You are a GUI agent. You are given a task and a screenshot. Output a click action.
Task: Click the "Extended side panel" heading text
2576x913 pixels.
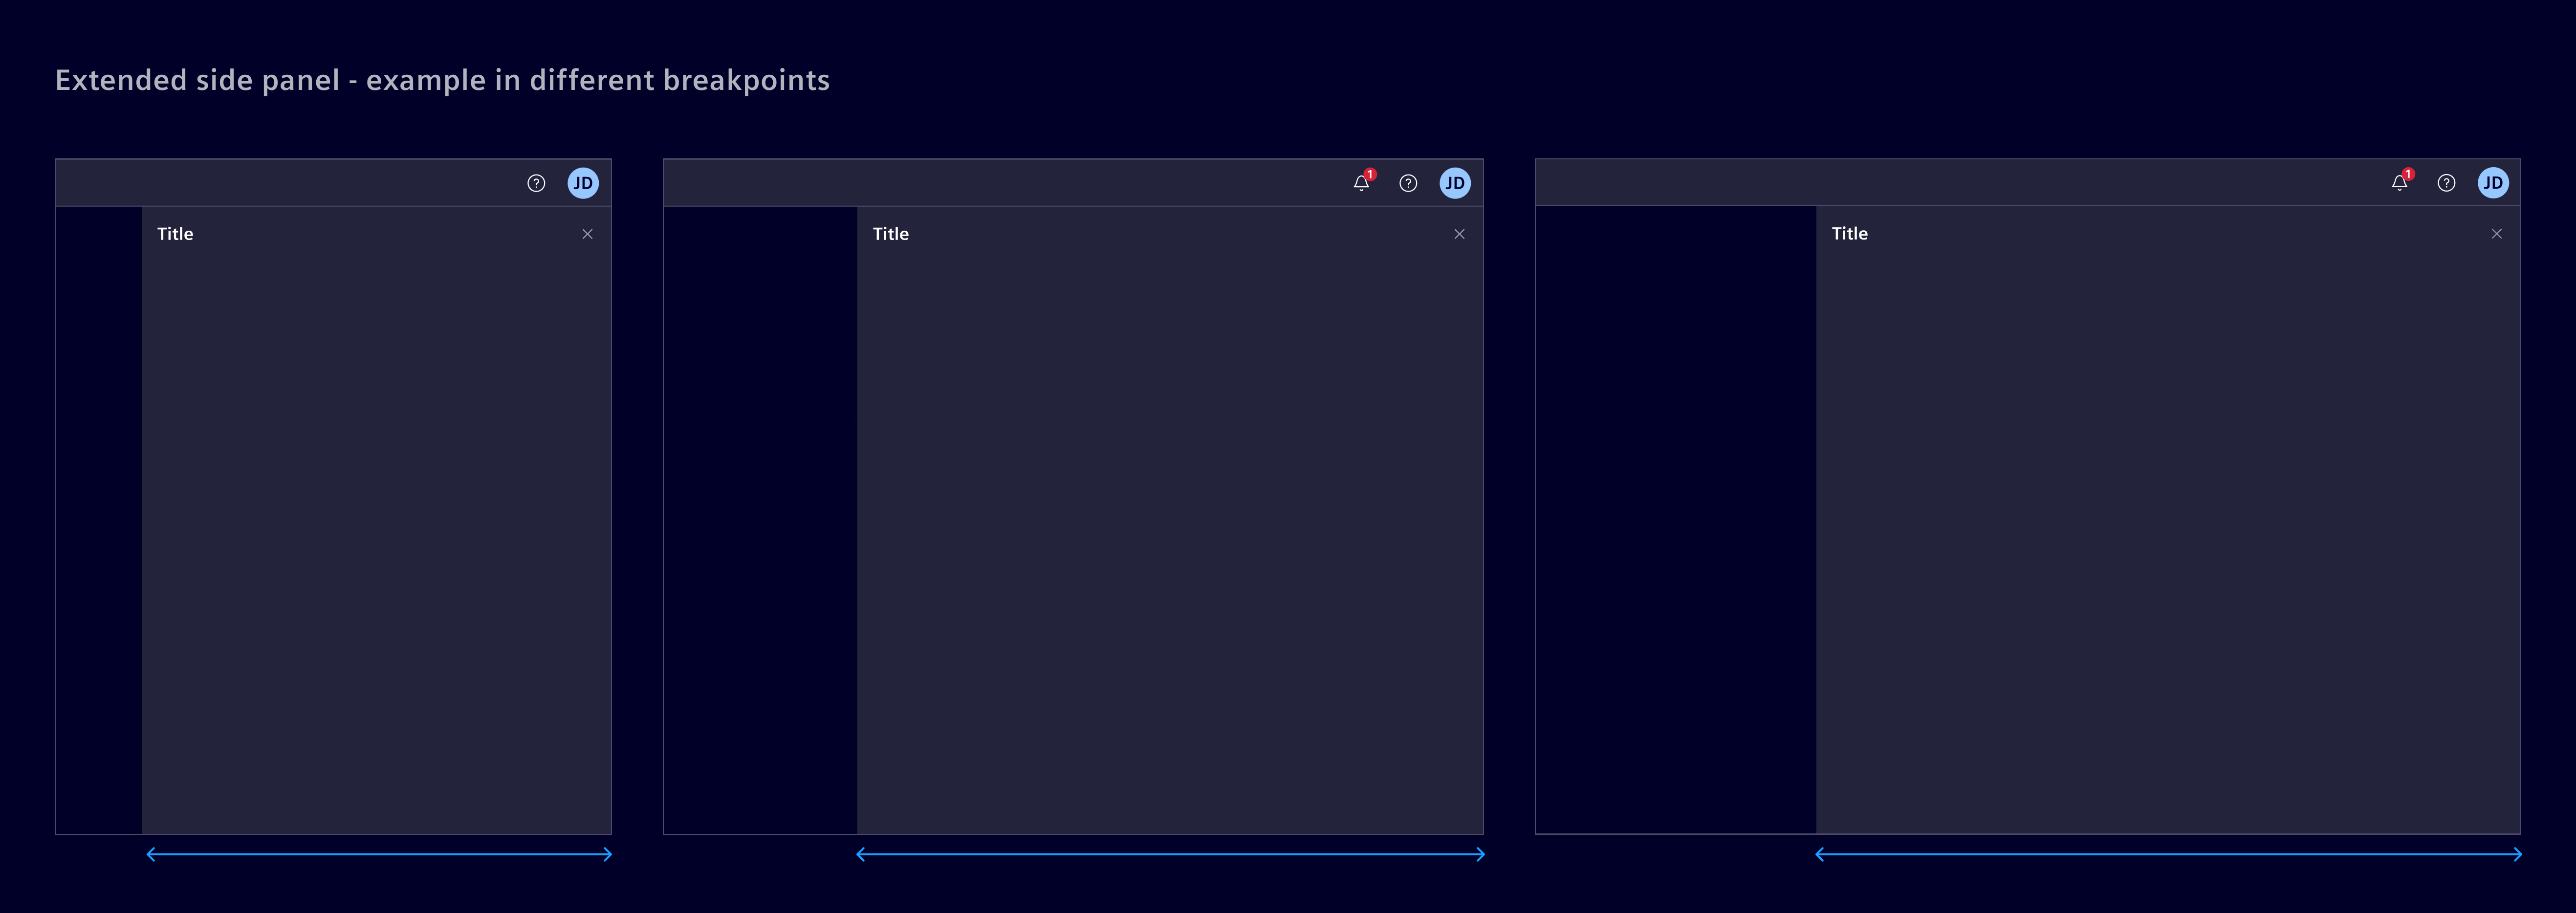(442, 80)
